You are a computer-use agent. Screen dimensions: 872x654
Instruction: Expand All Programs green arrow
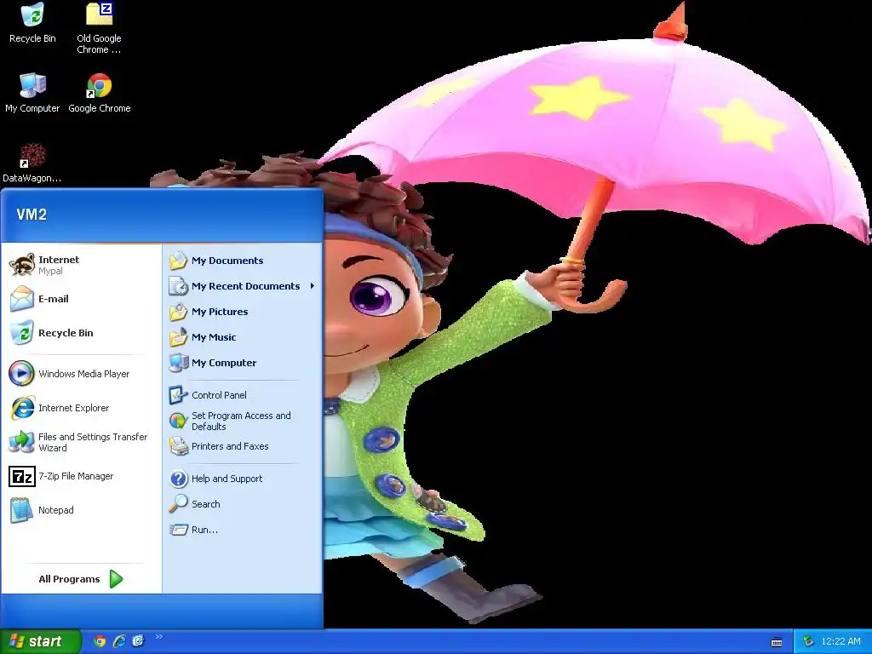coord(116,579)
